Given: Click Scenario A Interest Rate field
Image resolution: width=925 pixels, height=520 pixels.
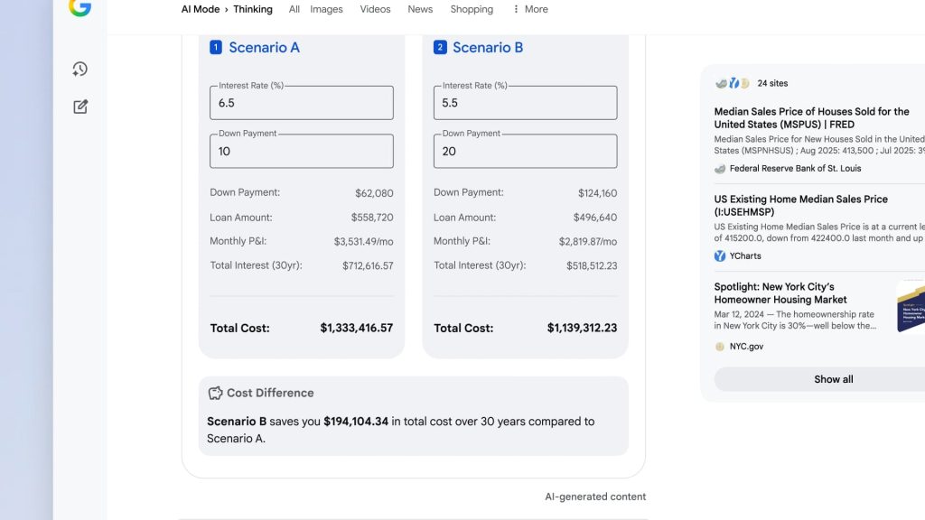Looking at the screenshot, I should (302, 103).
